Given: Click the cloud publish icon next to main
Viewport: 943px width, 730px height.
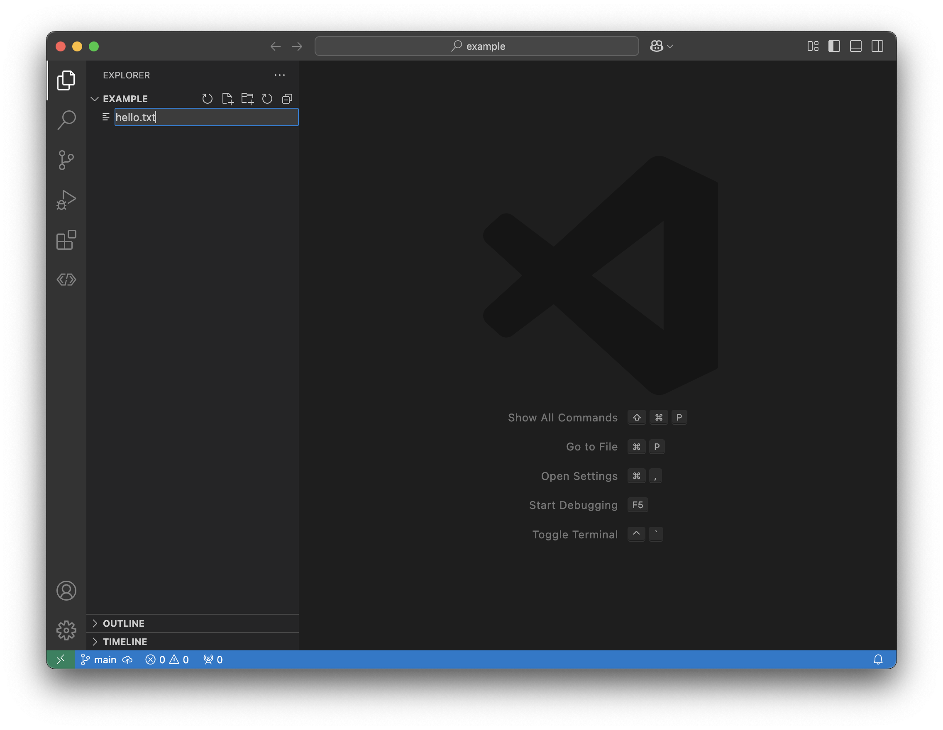Looking at the screenshot, I should click(127, 659).
